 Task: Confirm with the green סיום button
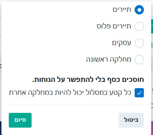click(x=20, y=120)
